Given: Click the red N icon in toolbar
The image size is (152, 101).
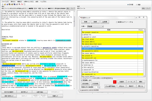Looking at the screenshot, I should pos(22,4).
